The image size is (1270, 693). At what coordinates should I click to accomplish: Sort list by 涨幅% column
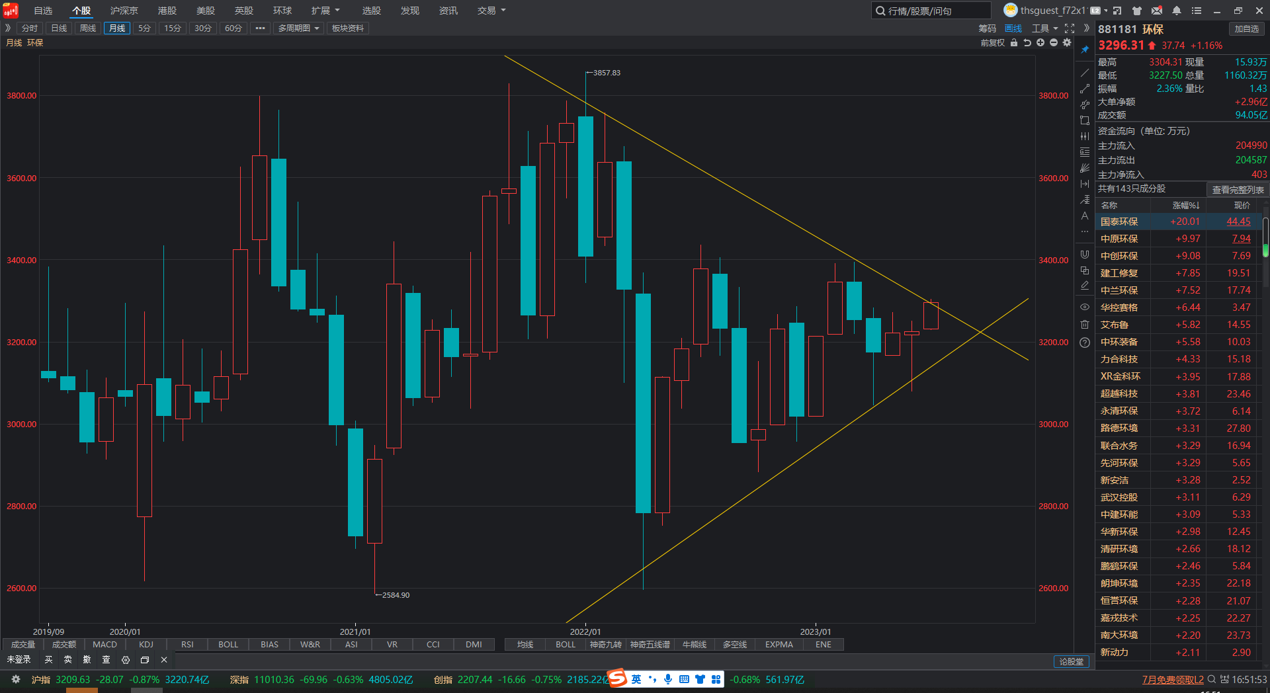coord(1186,206)
